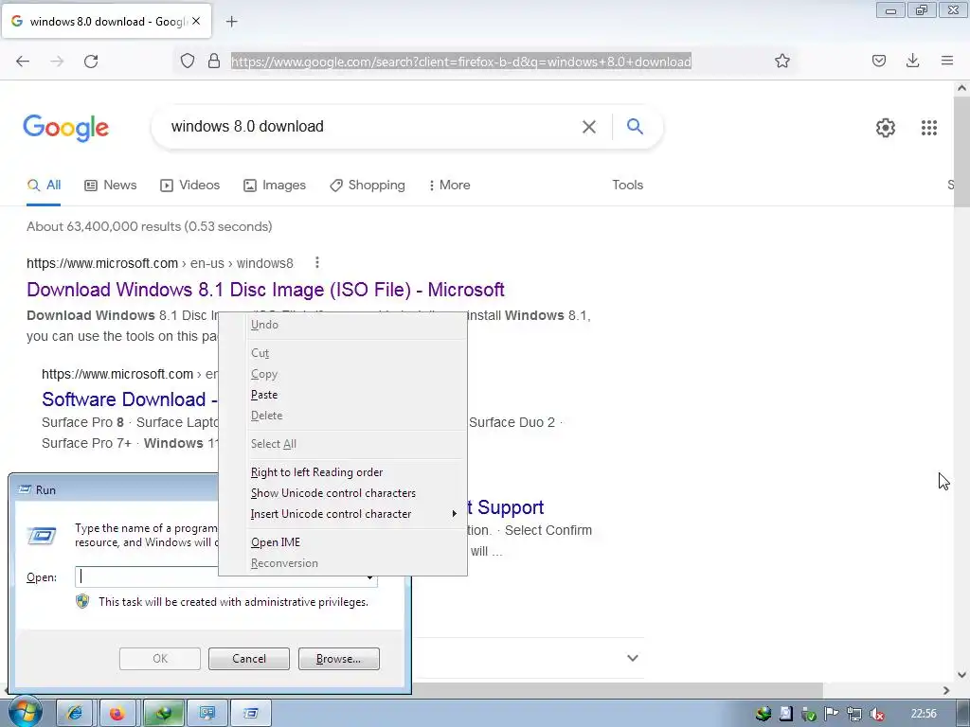View site security padlock info
The height and width of the screenshot is (727, 970).
214,61
